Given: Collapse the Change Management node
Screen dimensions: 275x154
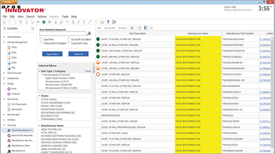Looking at the screenshot, I should (x=4, y=42).
